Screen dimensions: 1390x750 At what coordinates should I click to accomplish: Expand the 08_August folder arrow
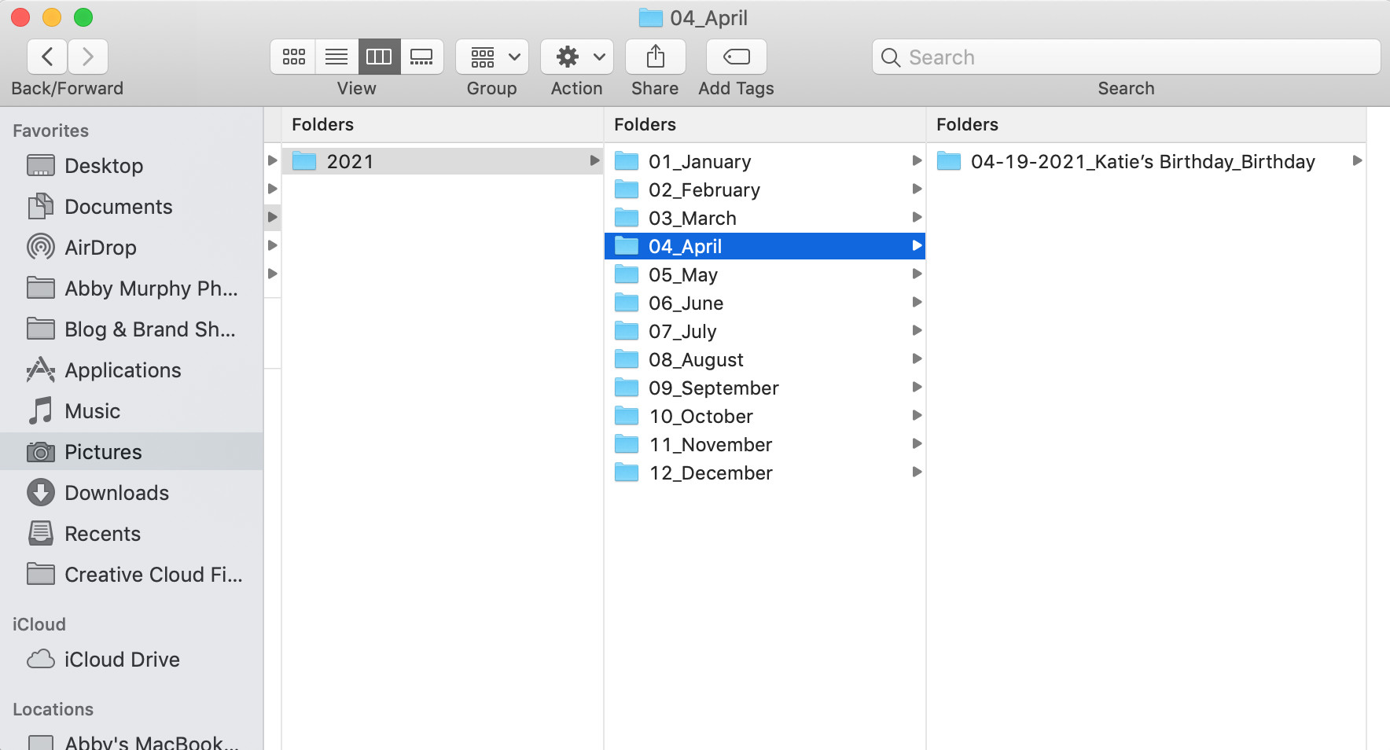[x=917, y=358]
